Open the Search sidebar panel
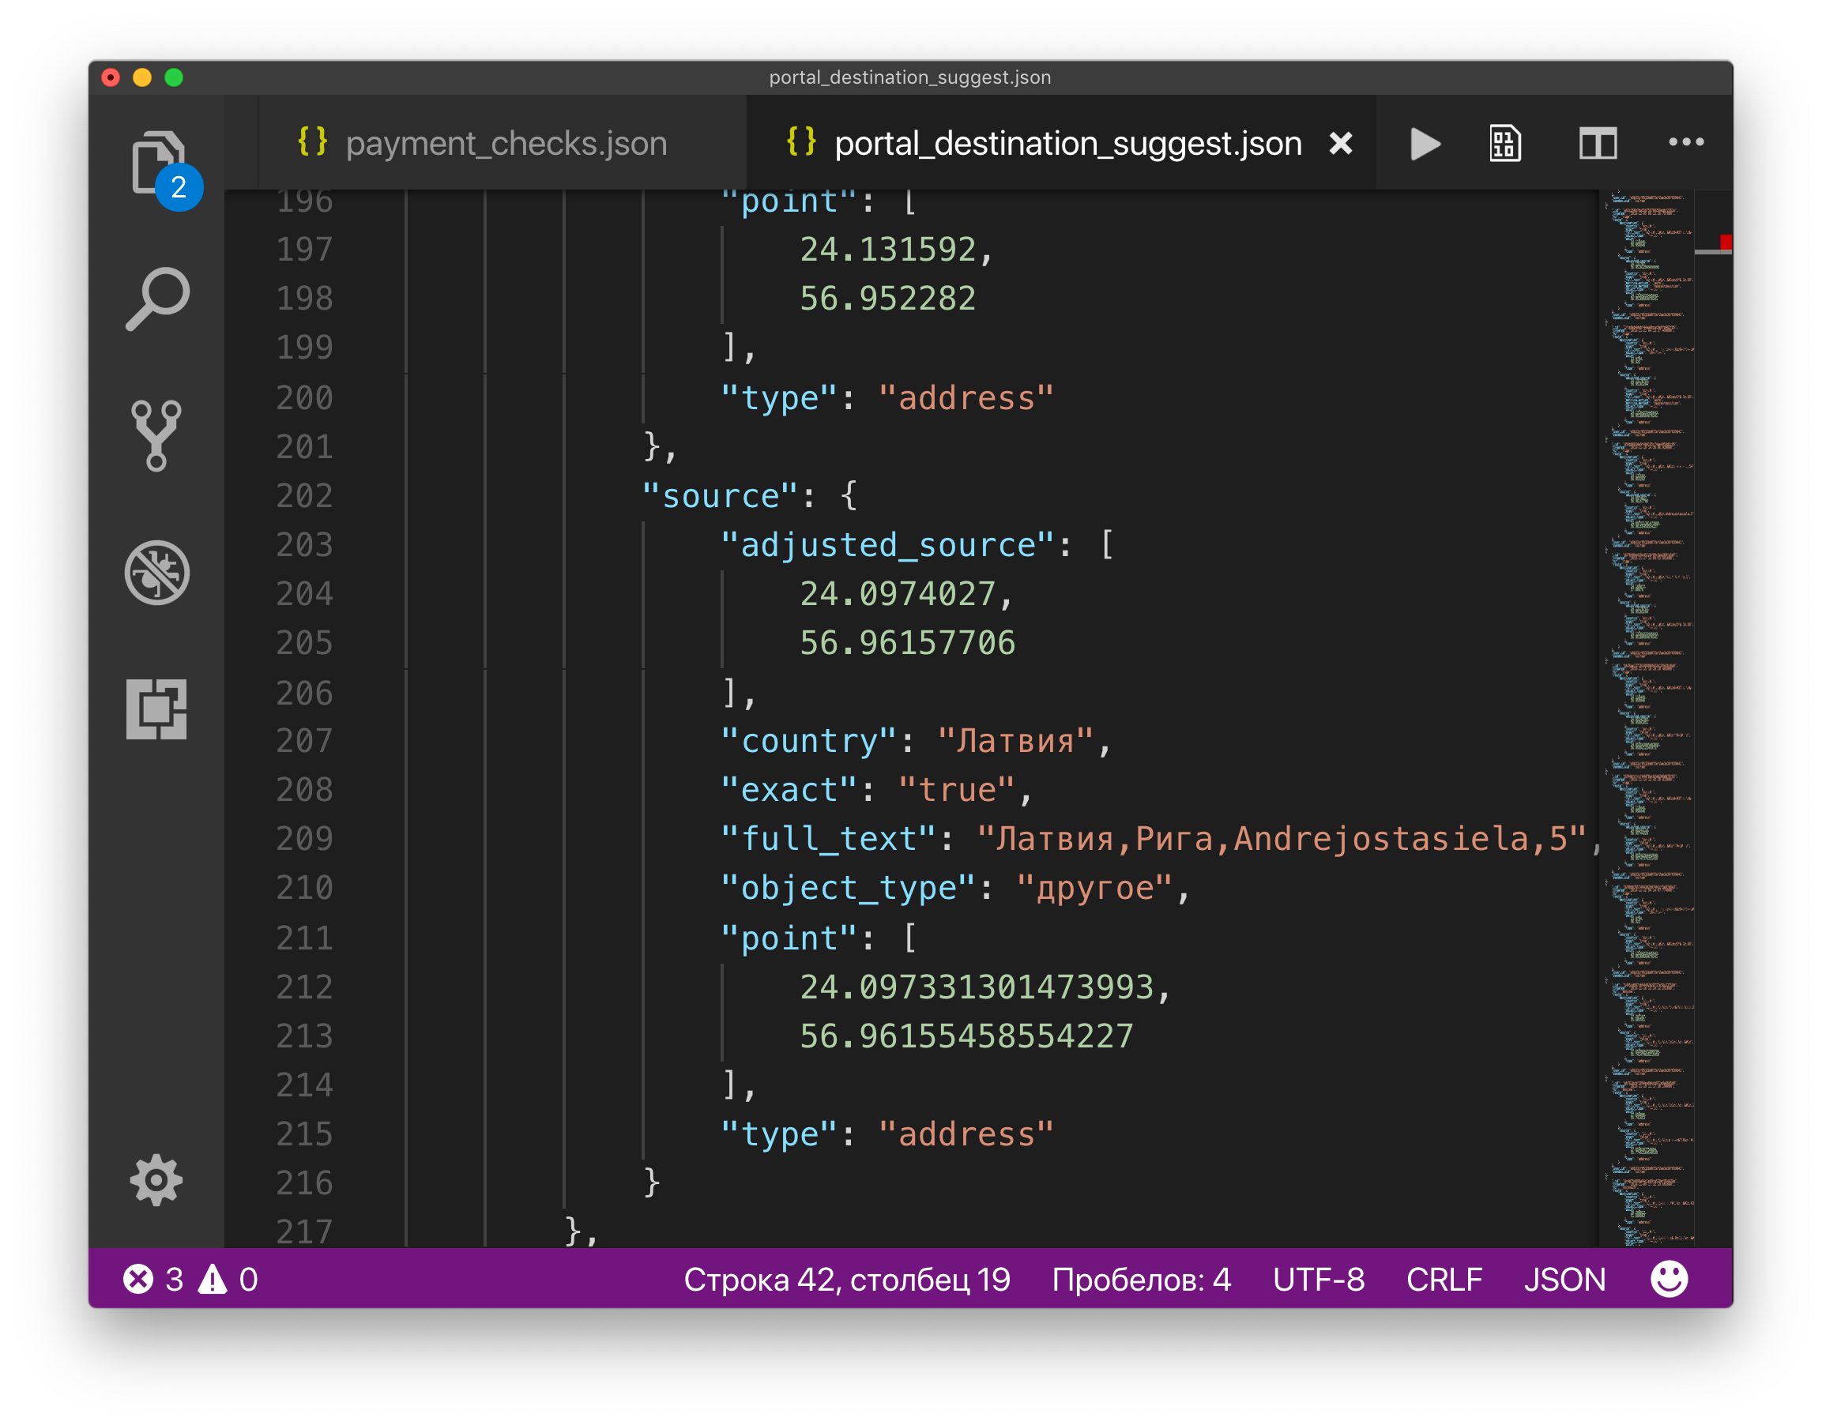 point(157,299)
